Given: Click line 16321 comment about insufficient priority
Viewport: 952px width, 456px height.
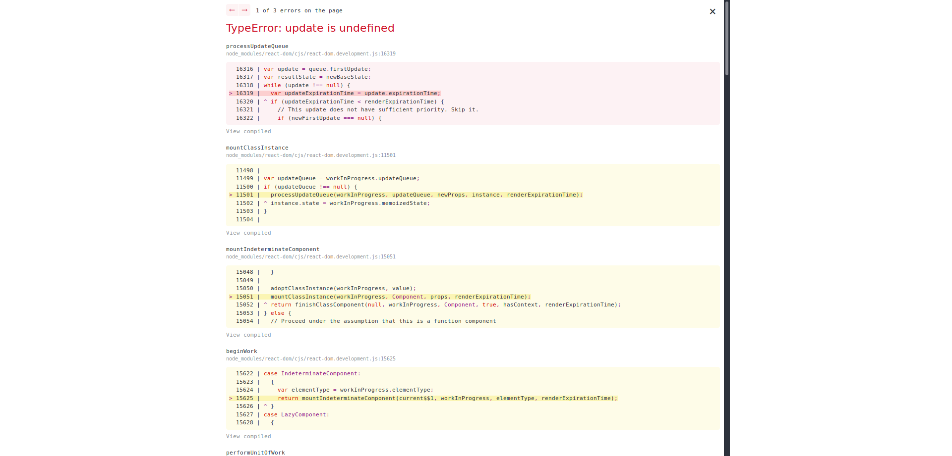Looking at the screenshot, I should [x=357, y=110].
